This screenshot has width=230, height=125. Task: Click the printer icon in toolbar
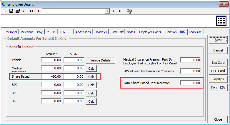18,11
